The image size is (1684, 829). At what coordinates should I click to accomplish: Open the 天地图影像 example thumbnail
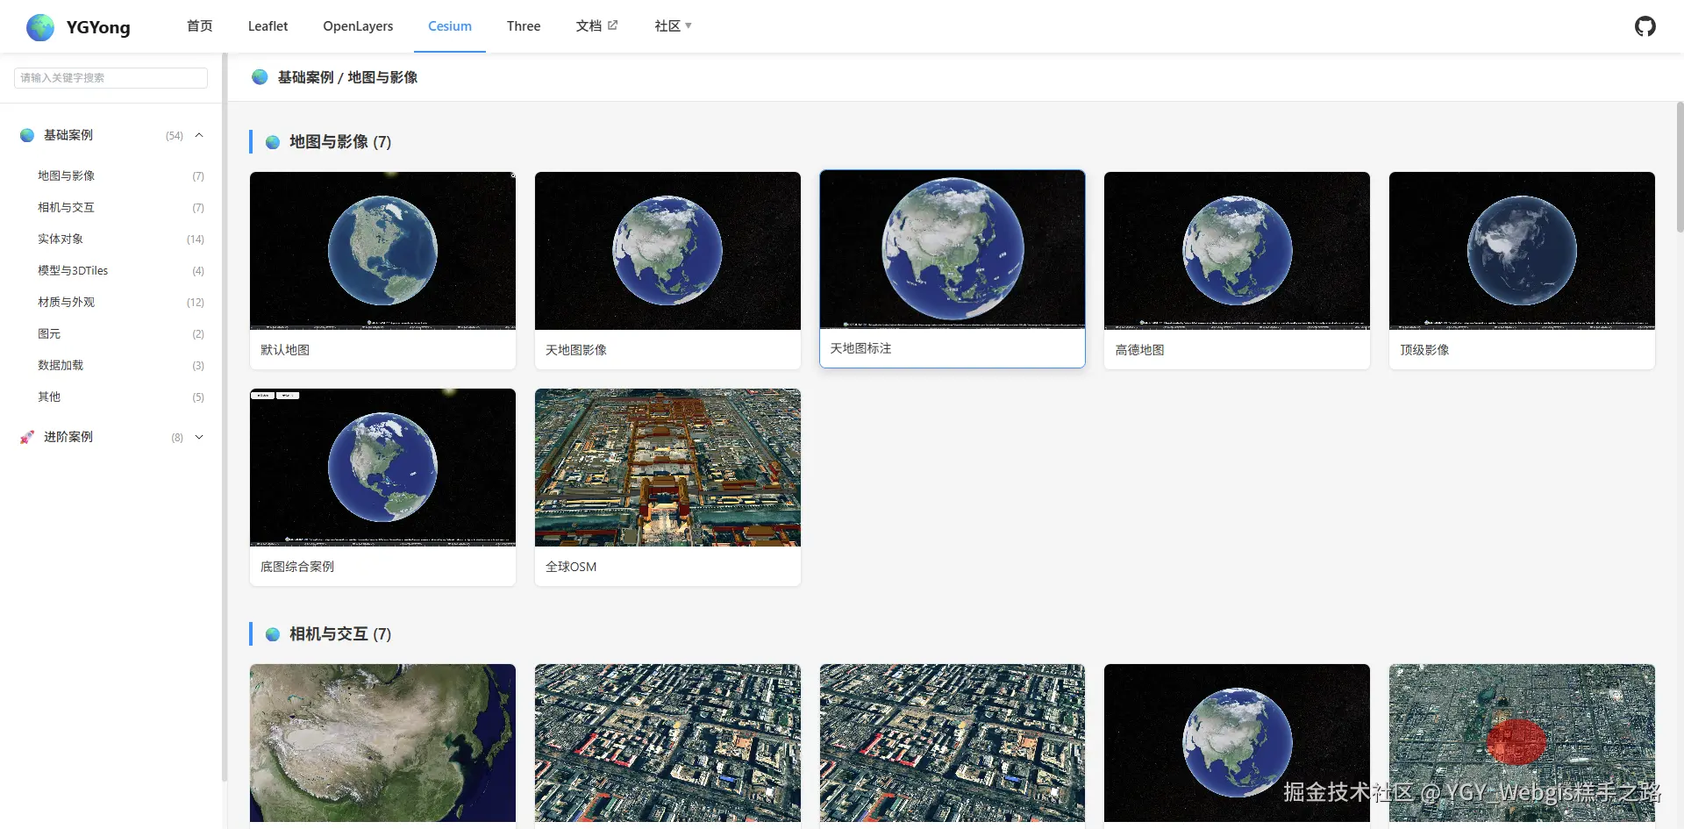coord(667,251)
